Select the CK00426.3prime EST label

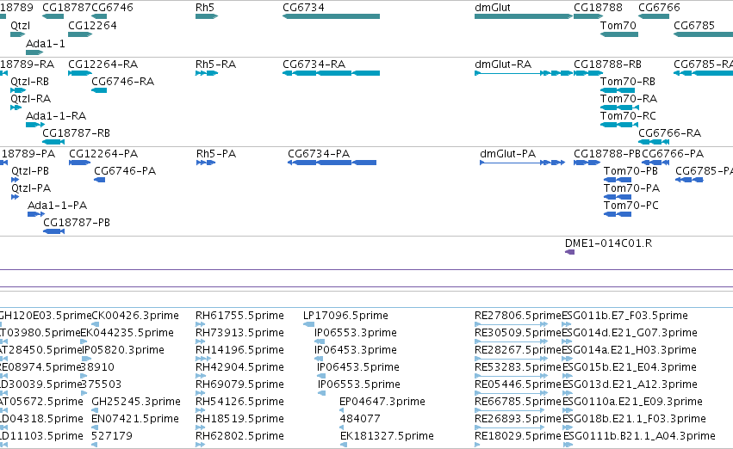pyautogui.click(x=135, y=316)
